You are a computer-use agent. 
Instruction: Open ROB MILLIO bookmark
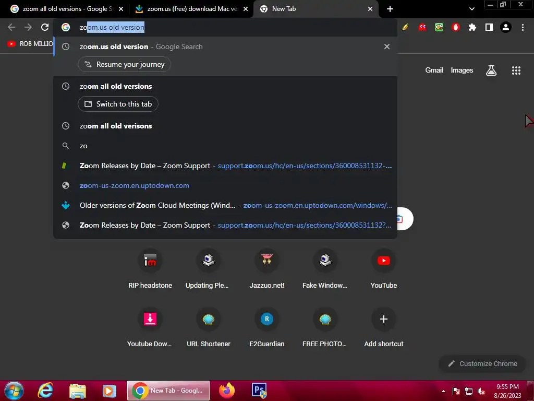pos(30,44)
